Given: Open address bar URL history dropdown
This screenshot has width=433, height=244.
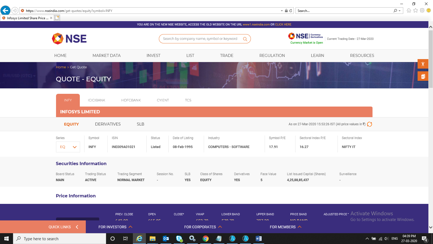Looking at the screenshot, I should [282, 11].
